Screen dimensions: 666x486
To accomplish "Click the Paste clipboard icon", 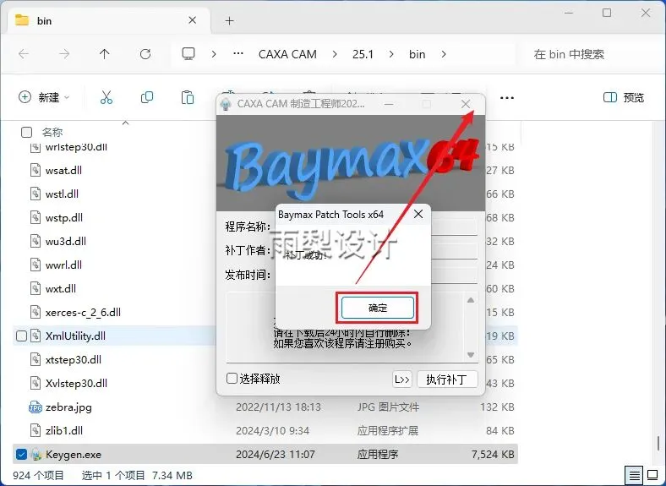I will click(x=188, y=97).
